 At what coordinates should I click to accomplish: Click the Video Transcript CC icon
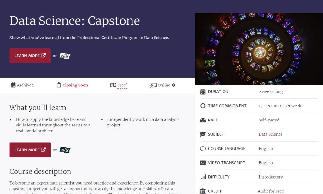point(203,163)
